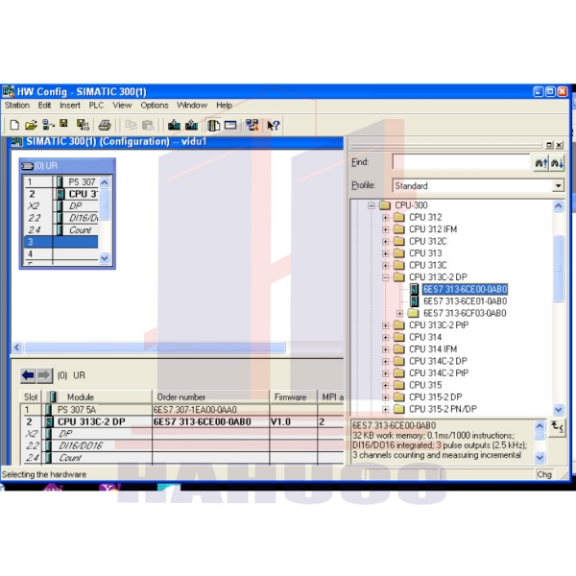576x576 pixels.
Task: Expand the CPU 312 folder
Action: click(385, 218)
